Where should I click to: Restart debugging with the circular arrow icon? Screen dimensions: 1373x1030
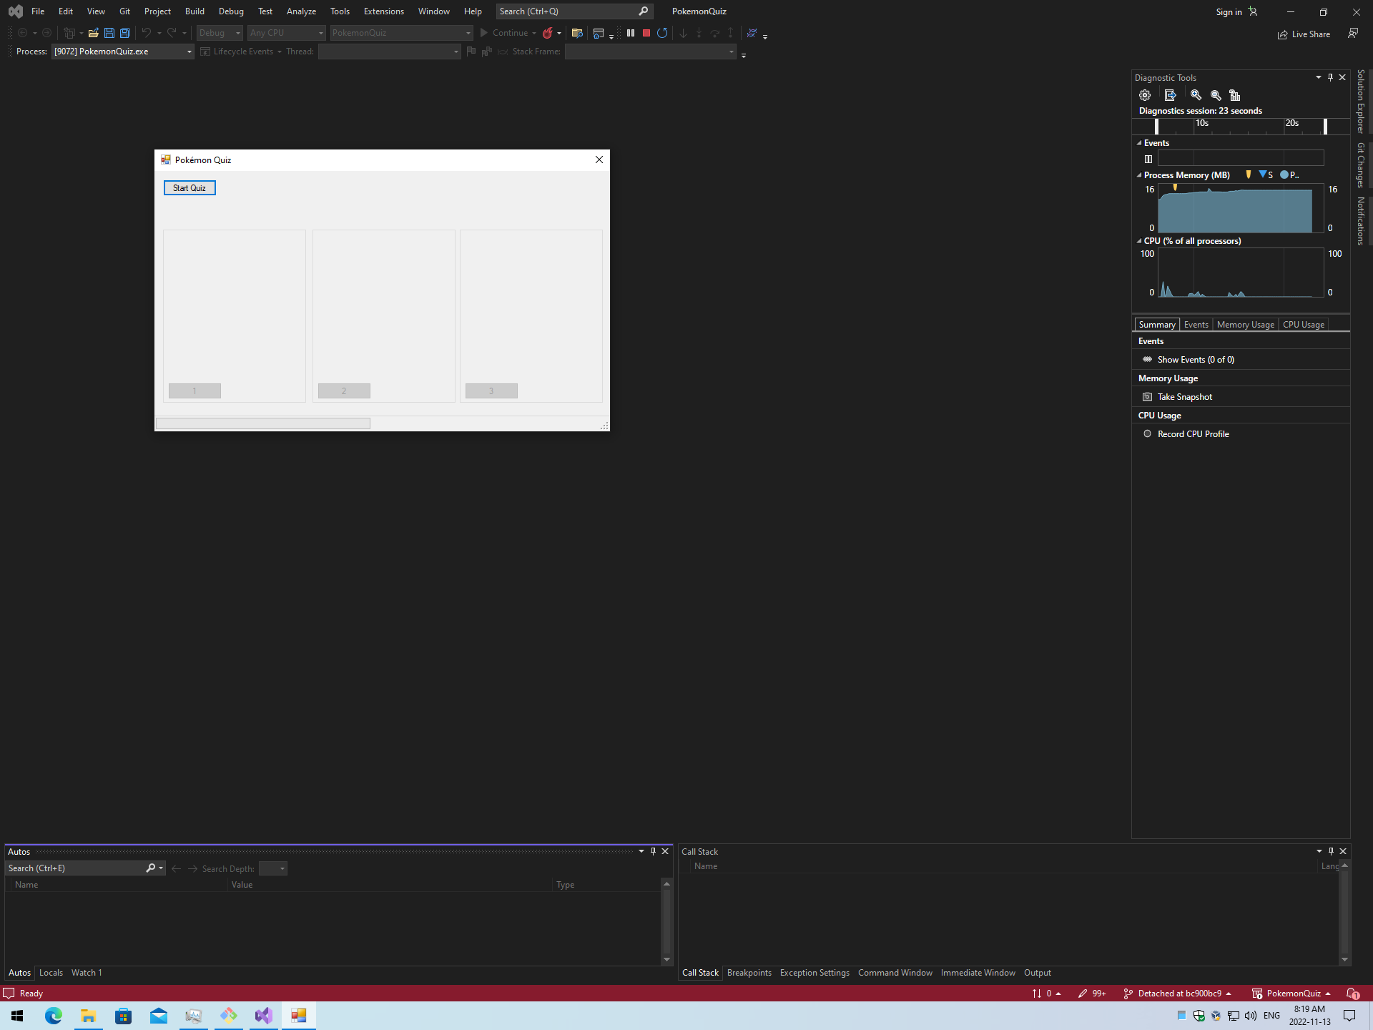(662, 33)
